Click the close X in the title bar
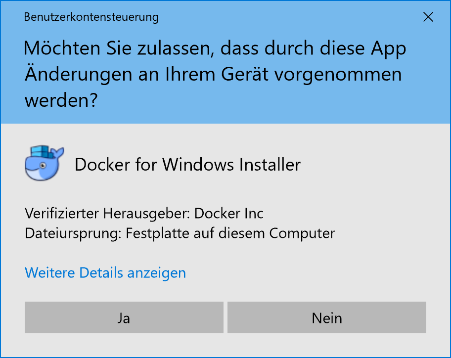The height and width of the screenshot is (358, 451). click(428, 17)
